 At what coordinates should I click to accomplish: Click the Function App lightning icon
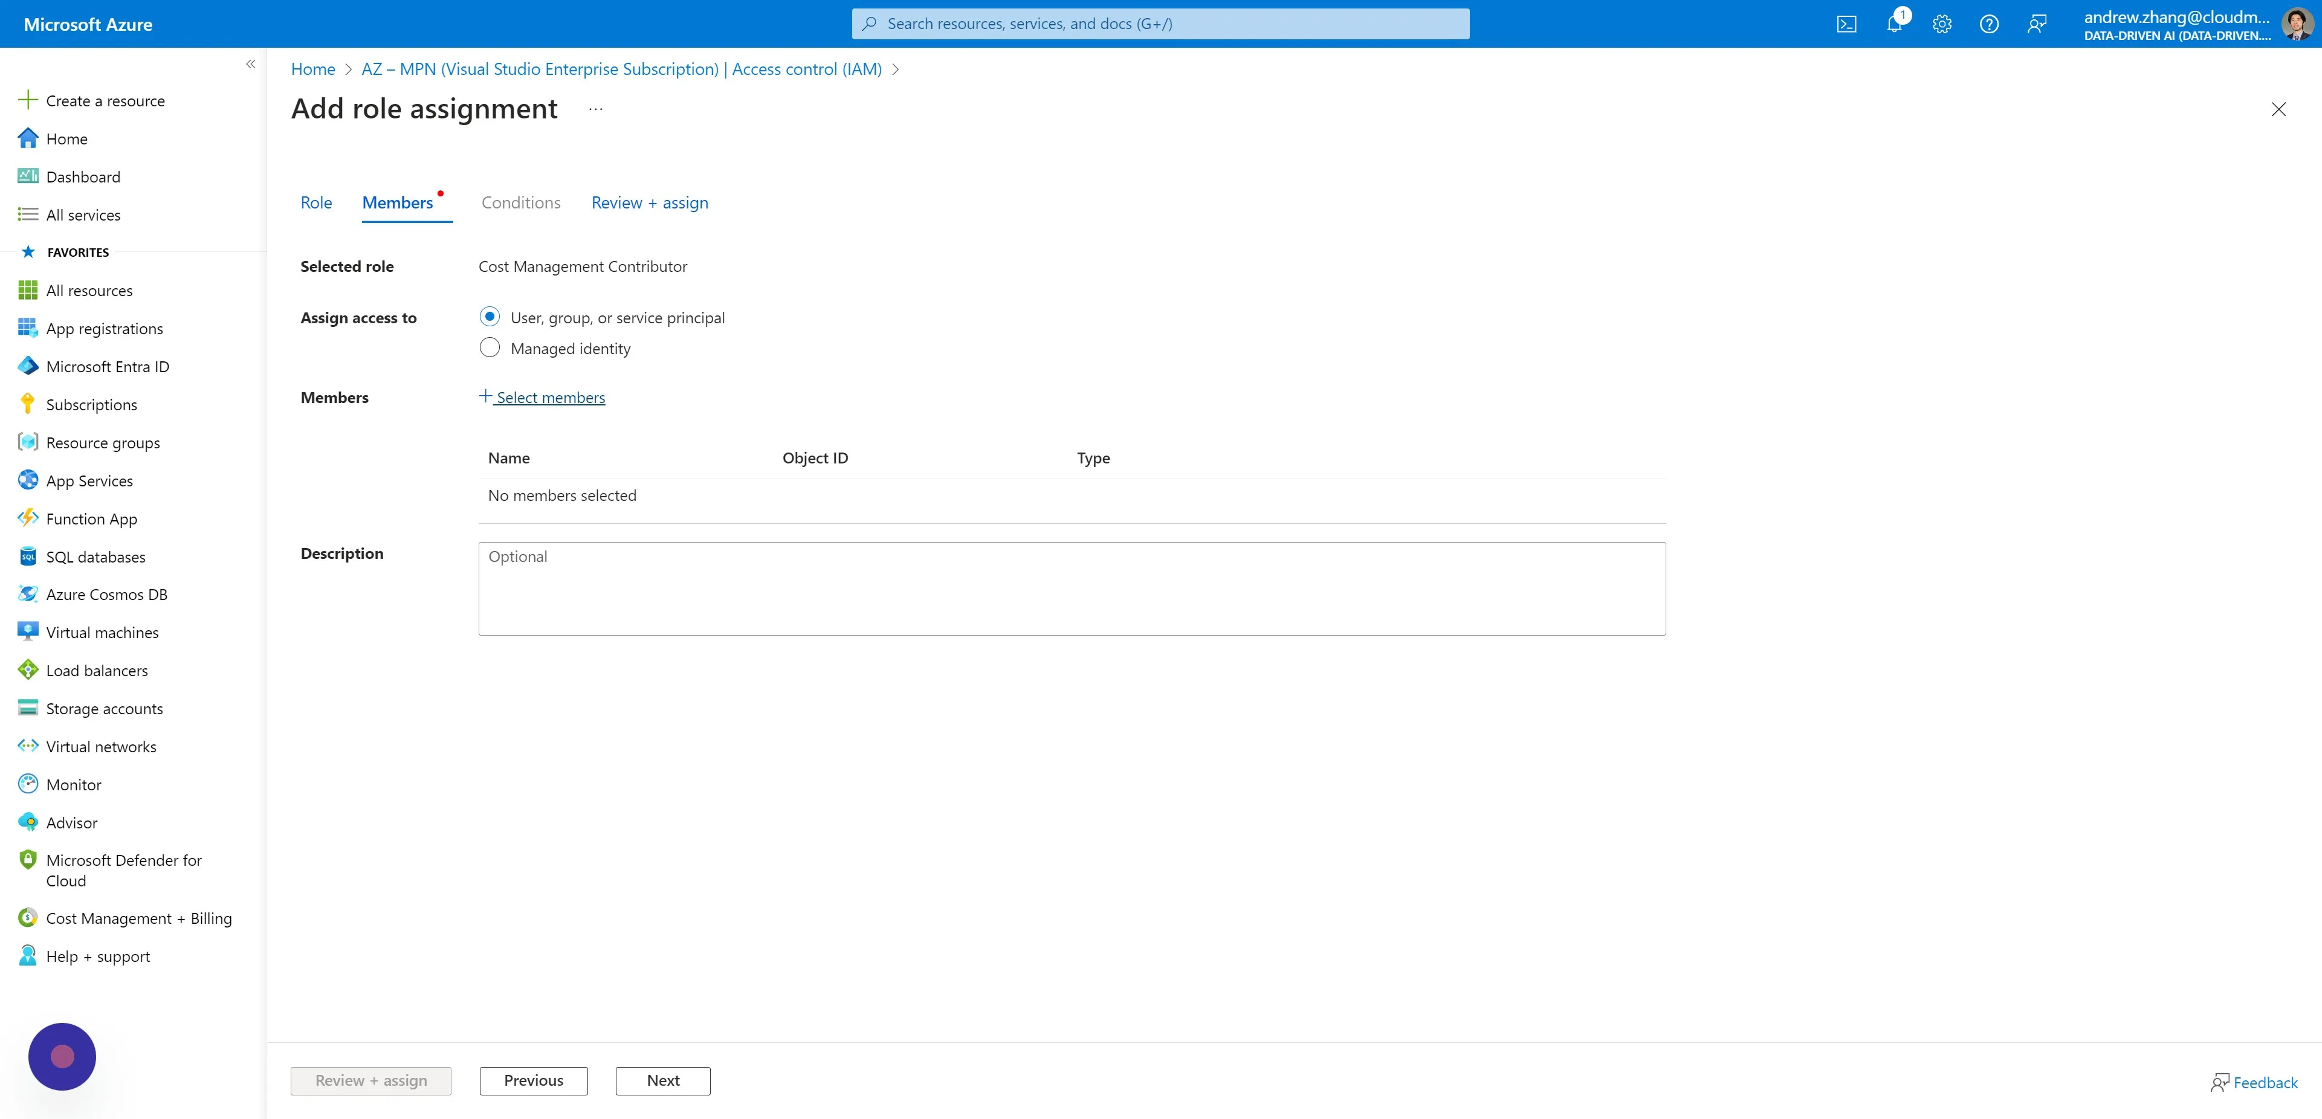tap(28, 518)
